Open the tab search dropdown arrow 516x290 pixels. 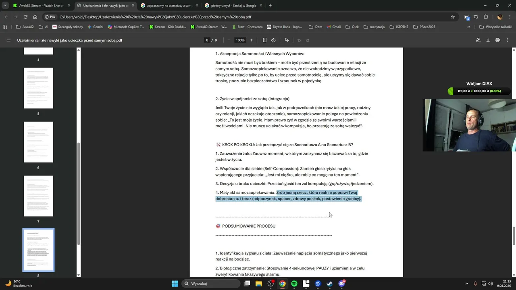pyautogui.click(x=5, y=6)
